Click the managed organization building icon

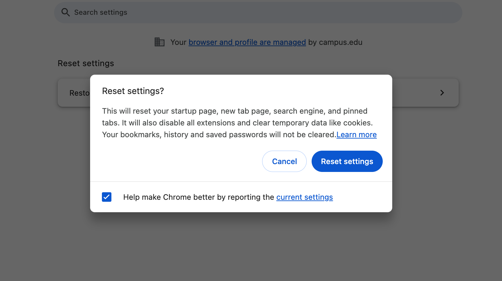(160, 42)
